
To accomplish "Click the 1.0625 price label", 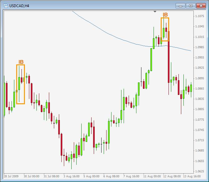I will click(x=200, y=171).
